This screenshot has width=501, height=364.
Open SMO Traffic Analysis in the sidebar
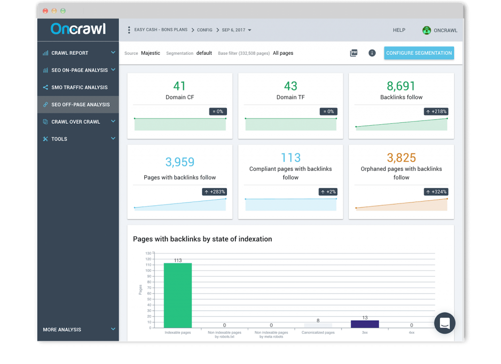[79, 88]
